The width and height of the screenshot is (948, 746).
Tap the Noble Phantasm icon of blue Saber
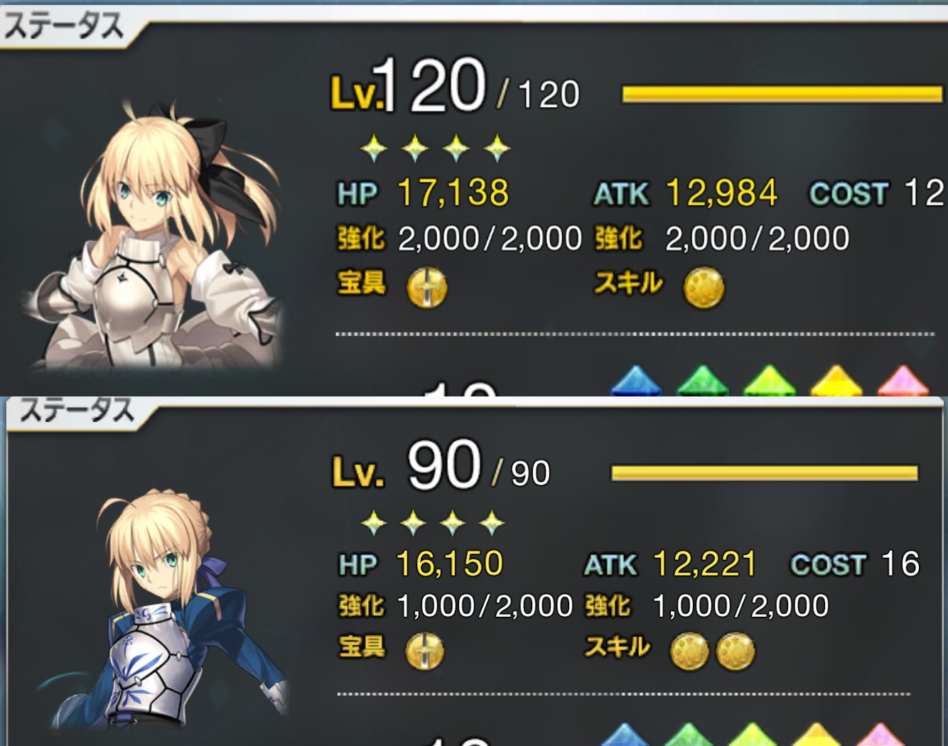(424, 651)
